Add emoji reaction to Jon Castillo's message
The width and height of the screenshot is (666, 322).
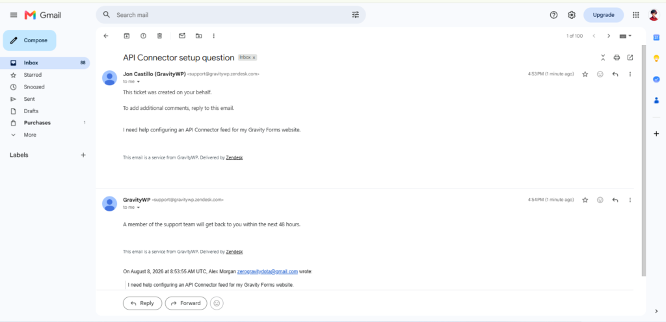point(600,74)
